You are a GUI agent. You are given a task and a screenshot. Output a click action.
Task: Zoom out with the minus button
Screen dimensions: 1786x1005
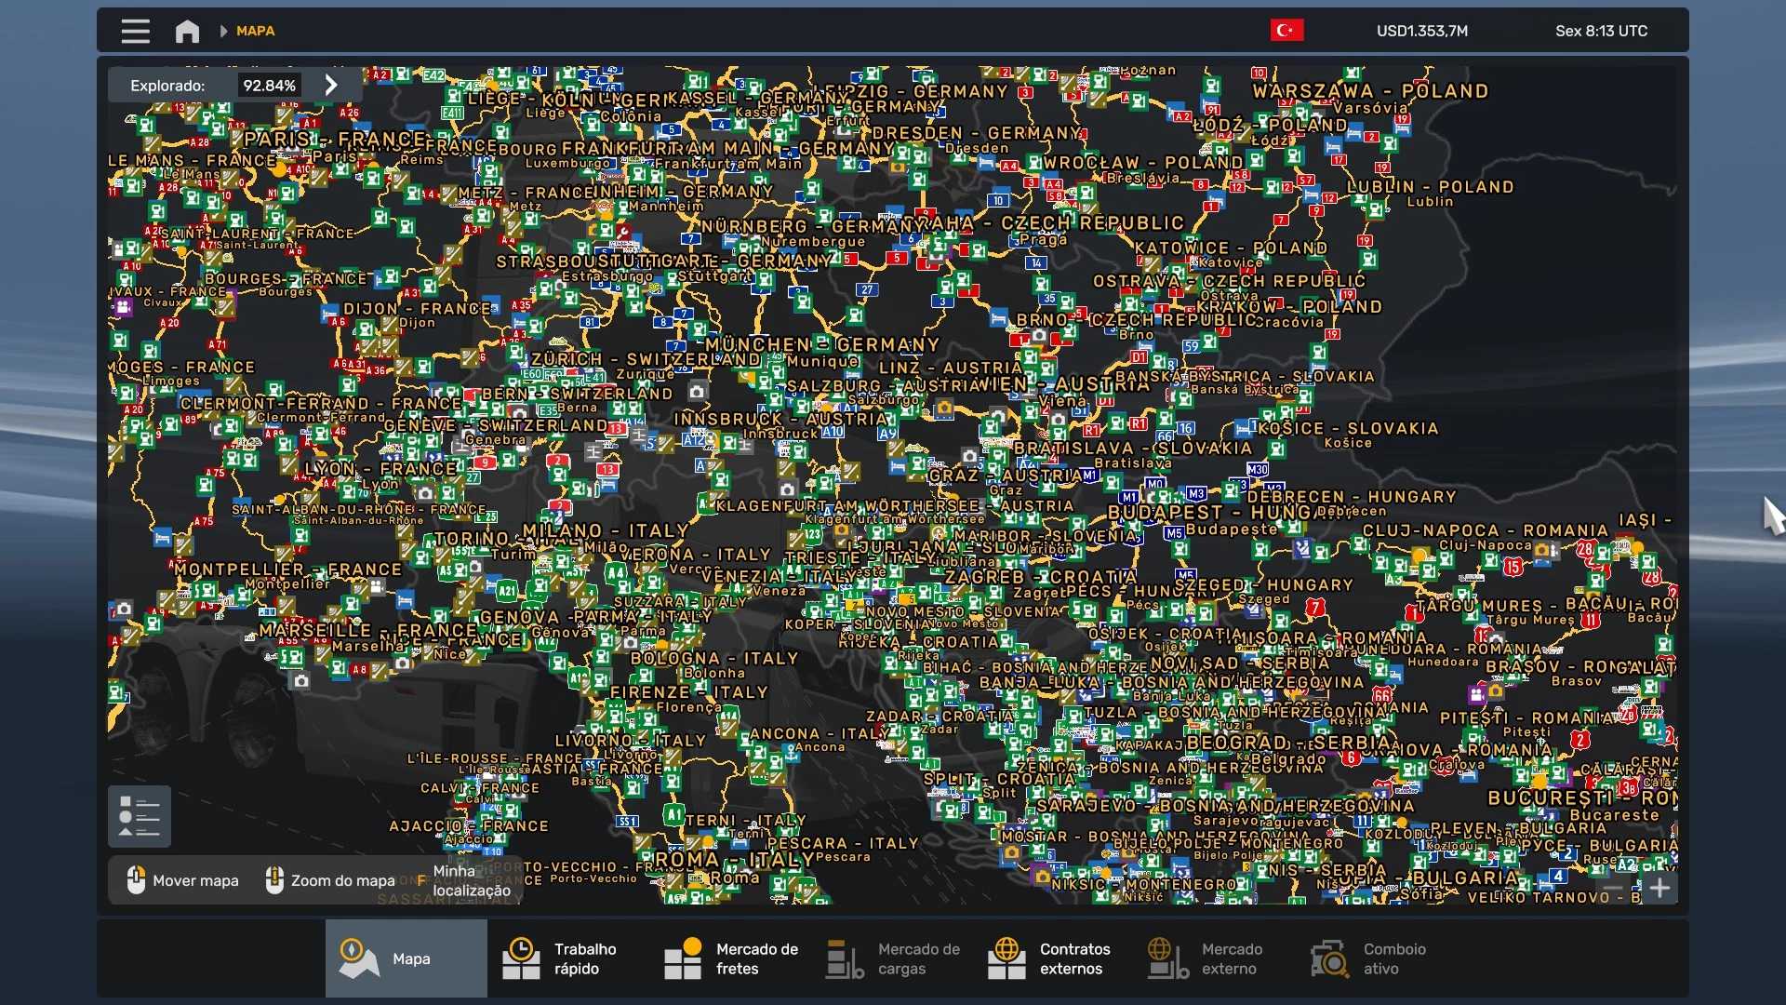pos(1613,888)
